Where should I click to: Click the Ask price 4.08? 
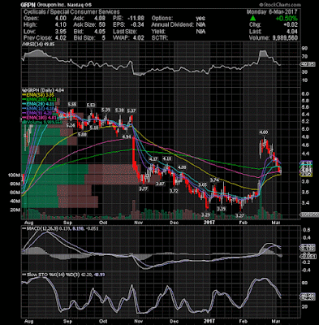(100, 19)
